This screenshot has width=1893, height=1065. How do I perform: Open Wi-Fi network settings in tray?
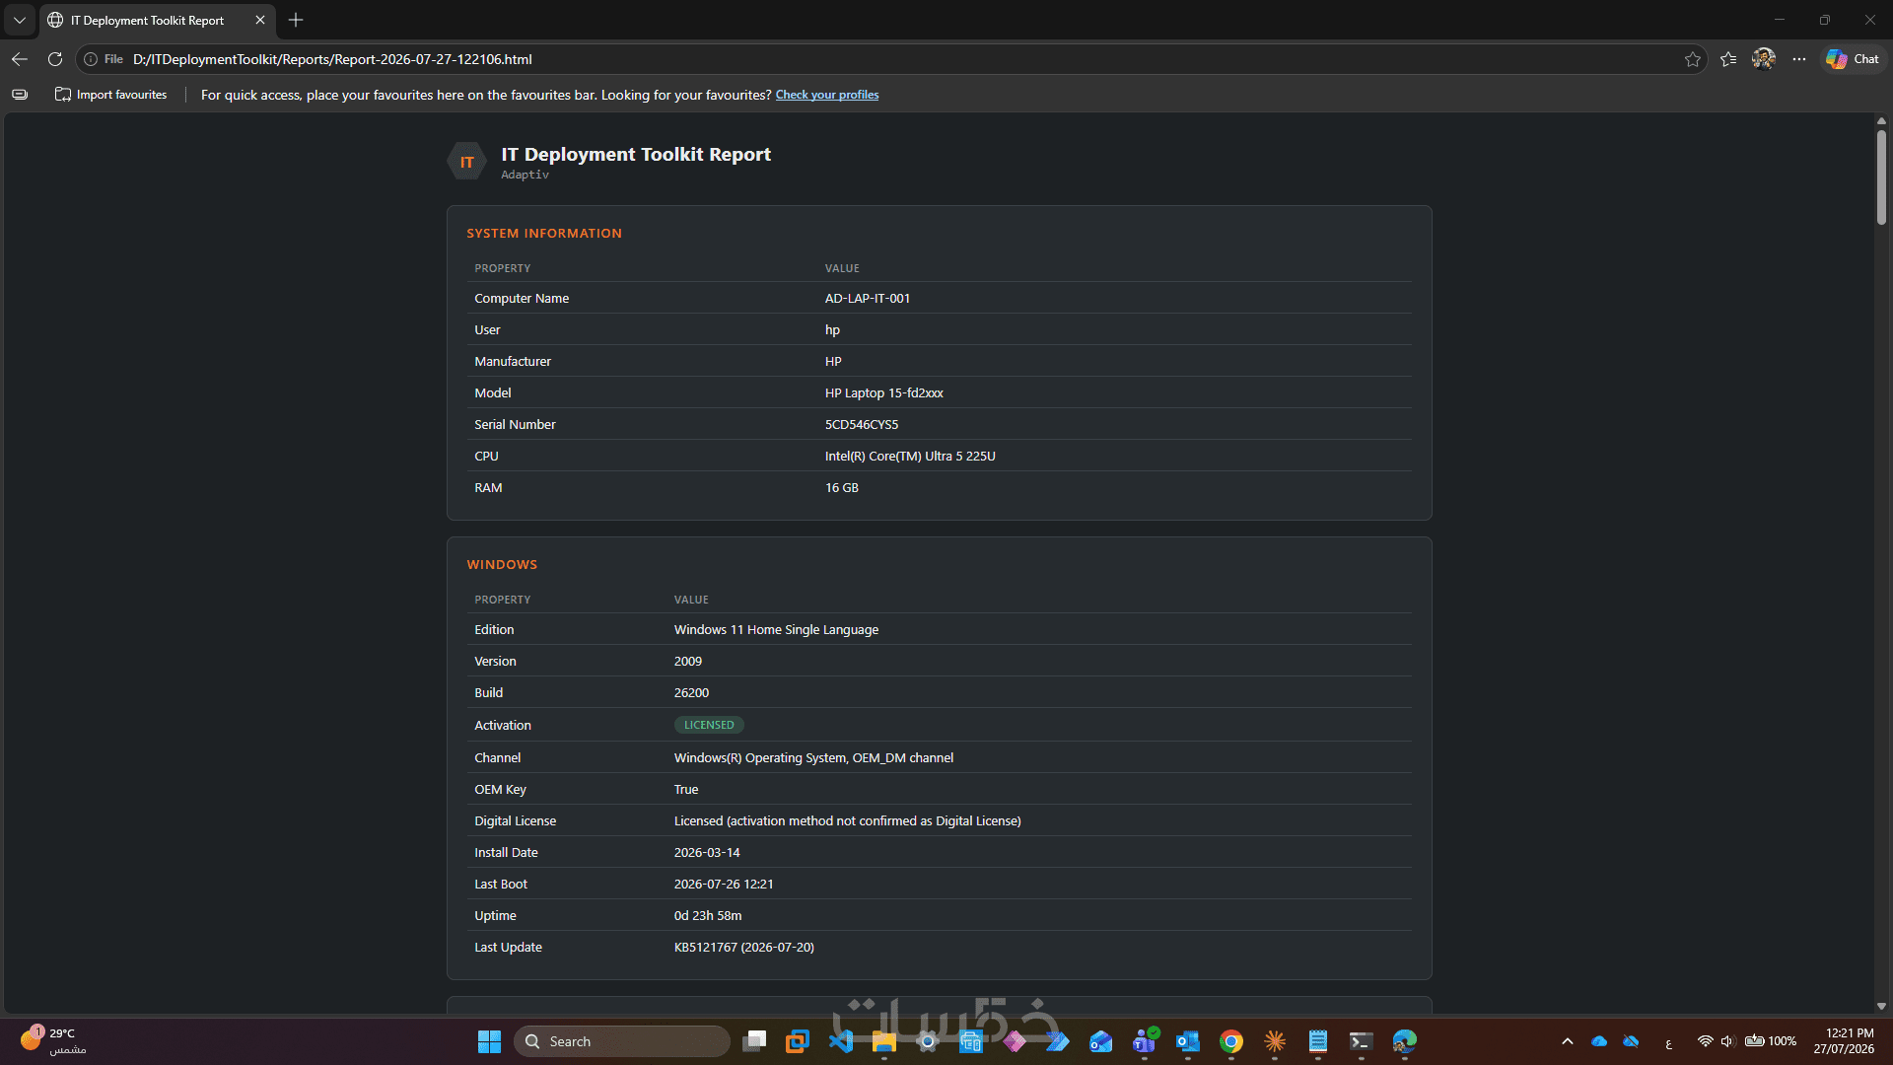click(x=1706, y=1041)
